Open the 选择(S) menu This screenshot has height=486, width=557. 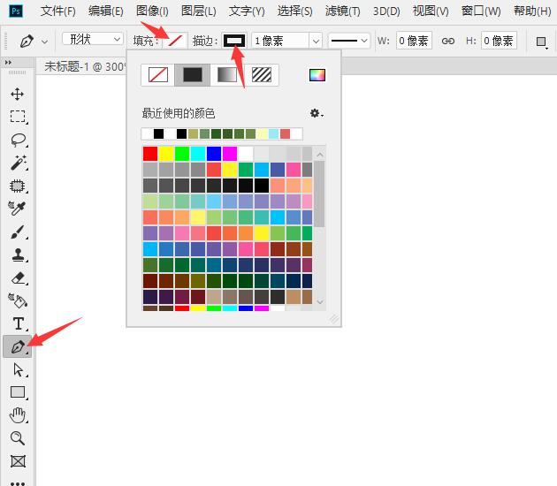coord(294,11)
